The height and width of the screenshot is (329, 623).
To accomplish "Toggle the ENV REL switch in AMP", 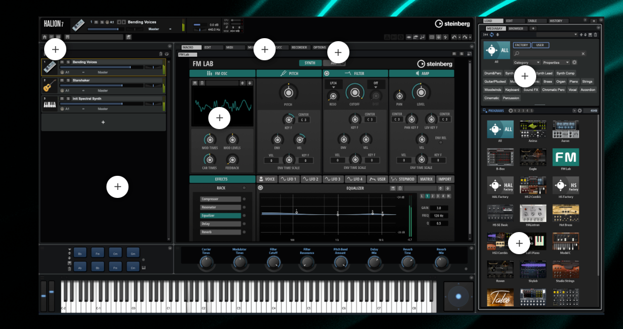I will click(441, 142).
